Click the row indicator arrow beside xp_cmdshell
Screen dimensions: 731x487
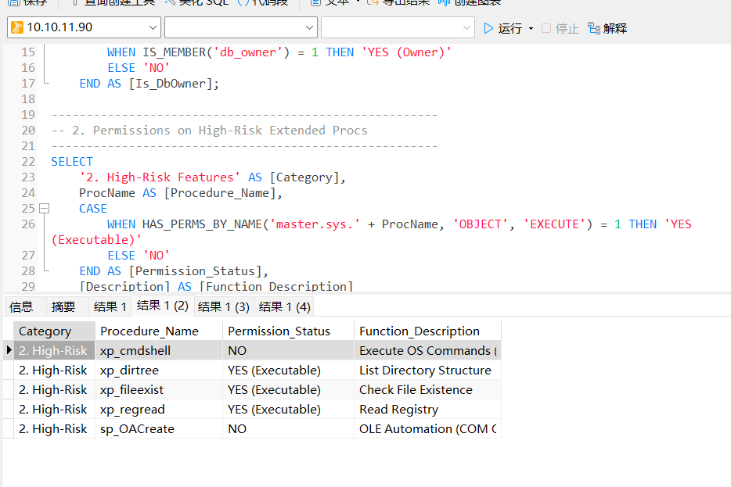point(9,351)
